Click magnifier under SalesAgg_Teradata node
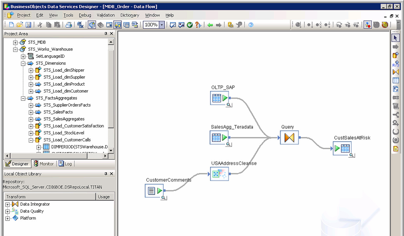This screenshot has height=236, width=404. click(229, 144)
